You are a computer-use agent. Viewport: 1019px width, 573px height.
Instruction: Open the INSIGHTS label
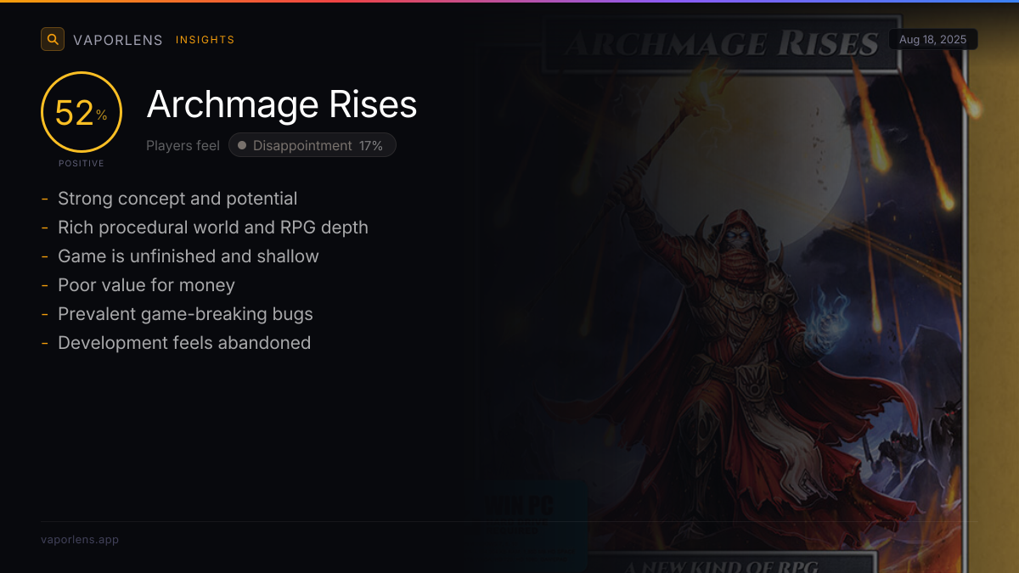[205, 40]
